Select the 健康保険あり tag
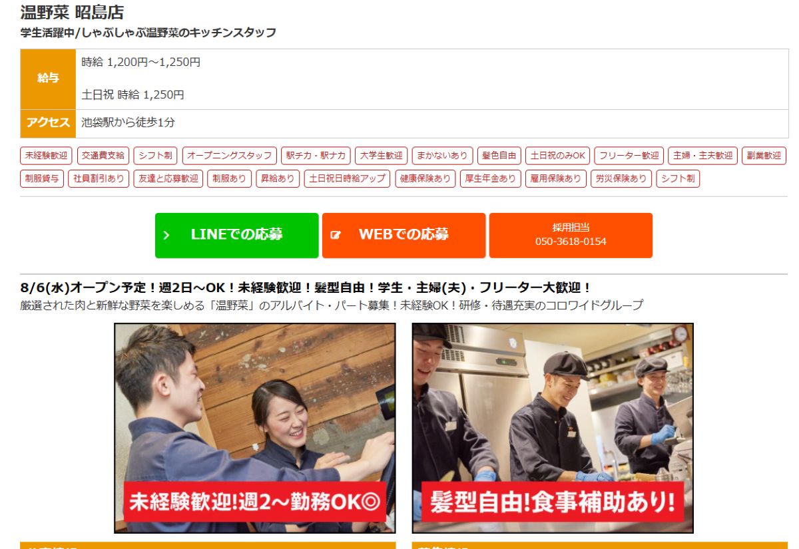The width and height of the screenshot is (799, 549). [x=425, y=179]
